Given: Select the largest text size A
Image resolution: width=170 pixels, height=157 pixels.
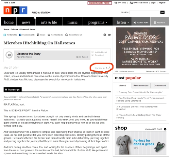Looking at the screenshot, I should [x=109, y=68].
